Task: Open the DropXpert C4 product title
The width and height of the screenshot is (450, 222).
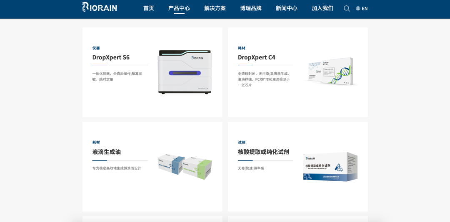Action: coord(256,57)
